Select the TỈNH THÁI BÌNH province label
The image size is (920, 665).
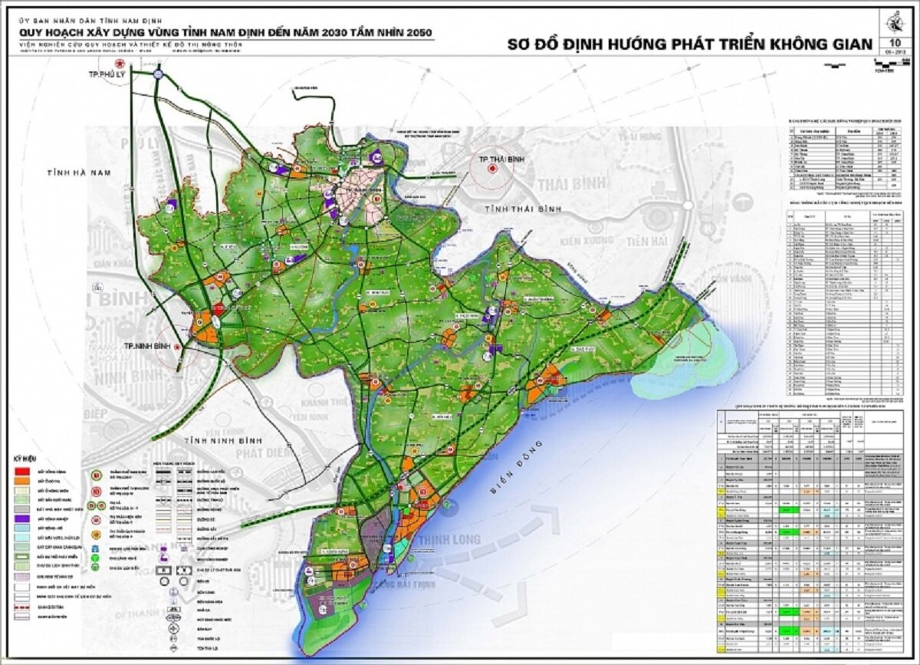[519, 209]
